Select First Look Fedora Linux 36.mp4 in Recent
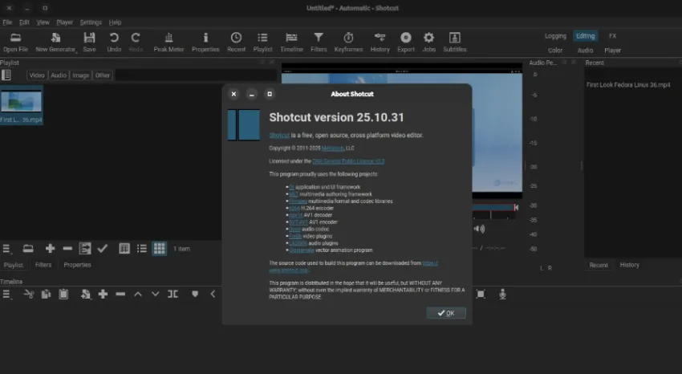Image resolution: width=682 pixels, height=374 pixels. [x=628, y=85]
